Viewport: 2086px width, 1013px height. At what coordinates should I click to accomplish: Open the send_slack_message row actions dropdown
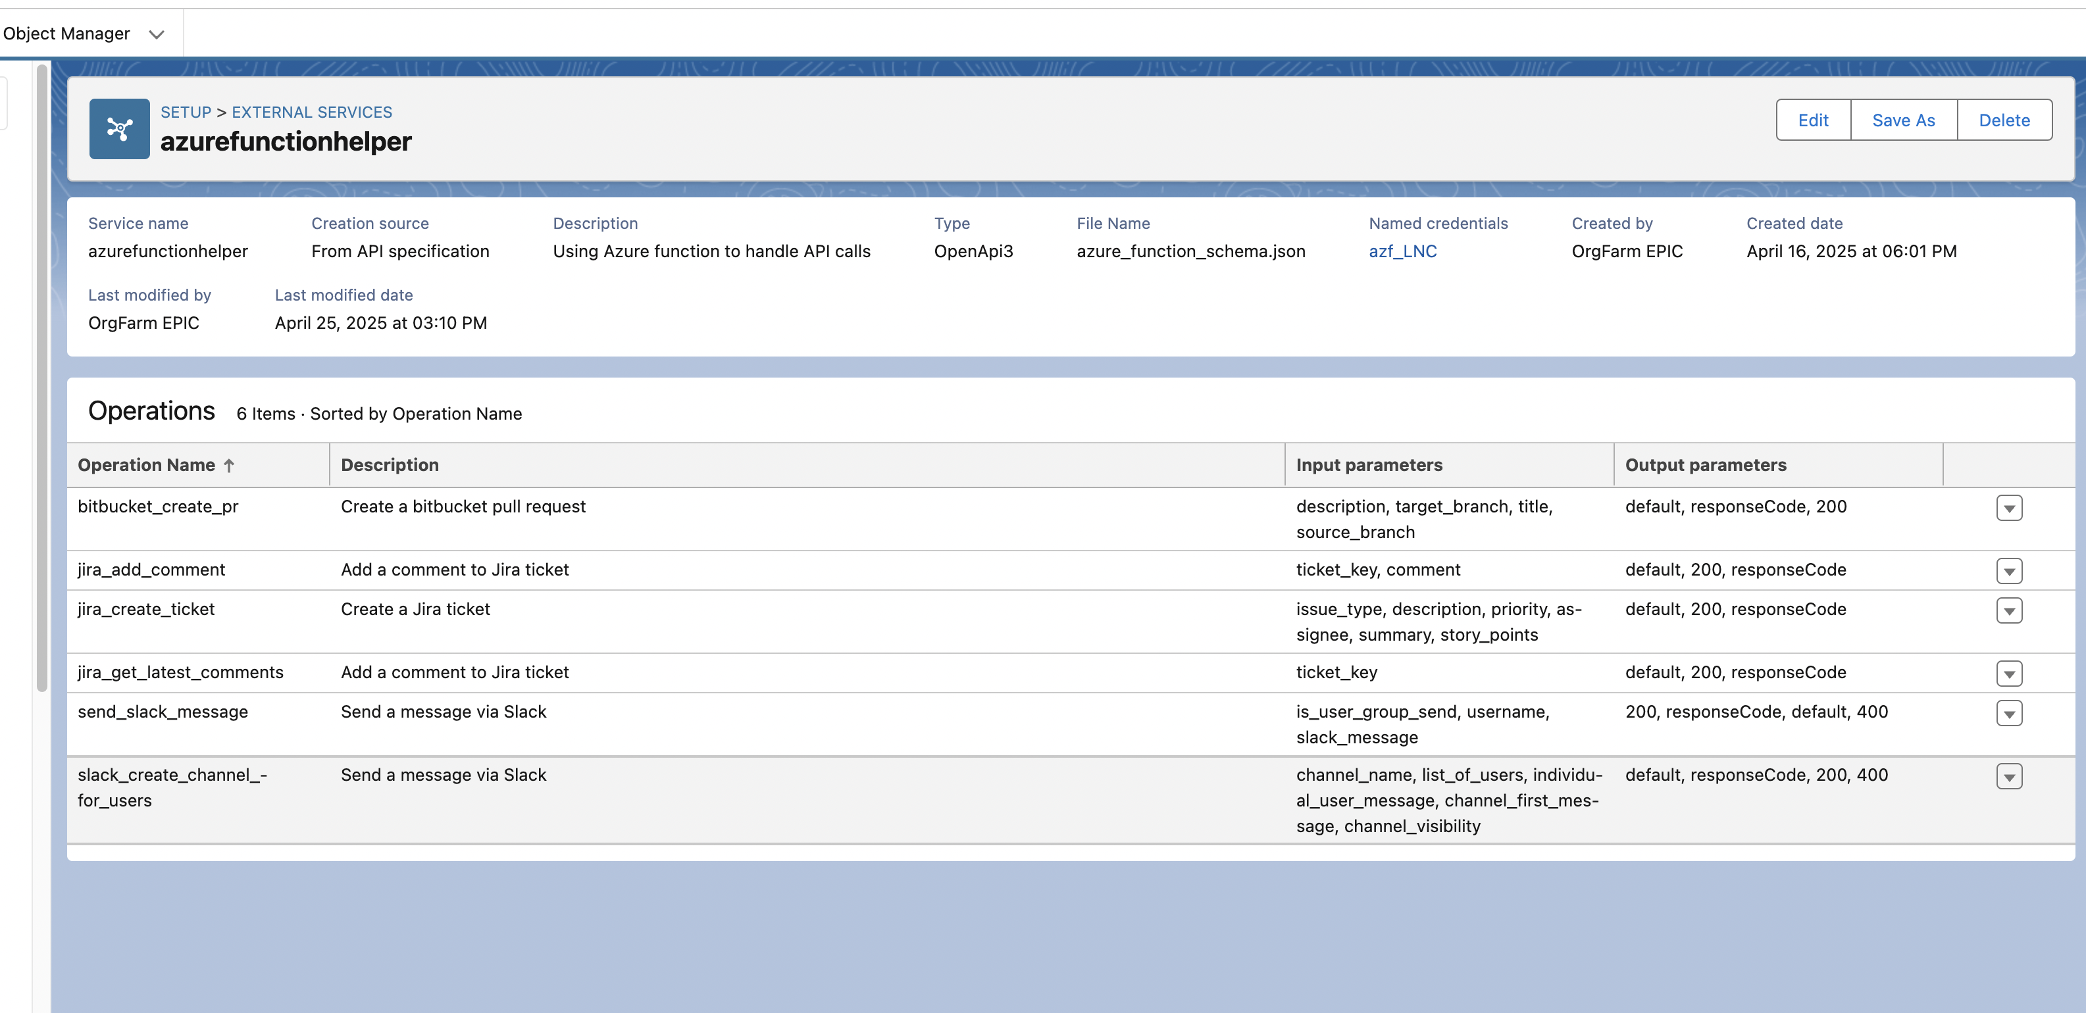click(2008, 714)
